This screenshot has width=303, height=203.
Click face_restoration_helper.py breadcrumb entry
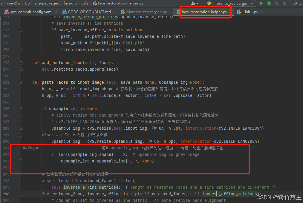118,3
